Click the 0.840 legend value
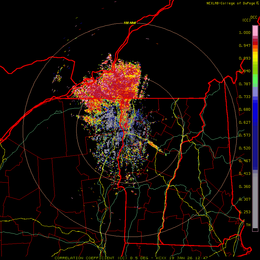This screenshot has width=260, height=260. pyautogui.click(x=245, y=71)
